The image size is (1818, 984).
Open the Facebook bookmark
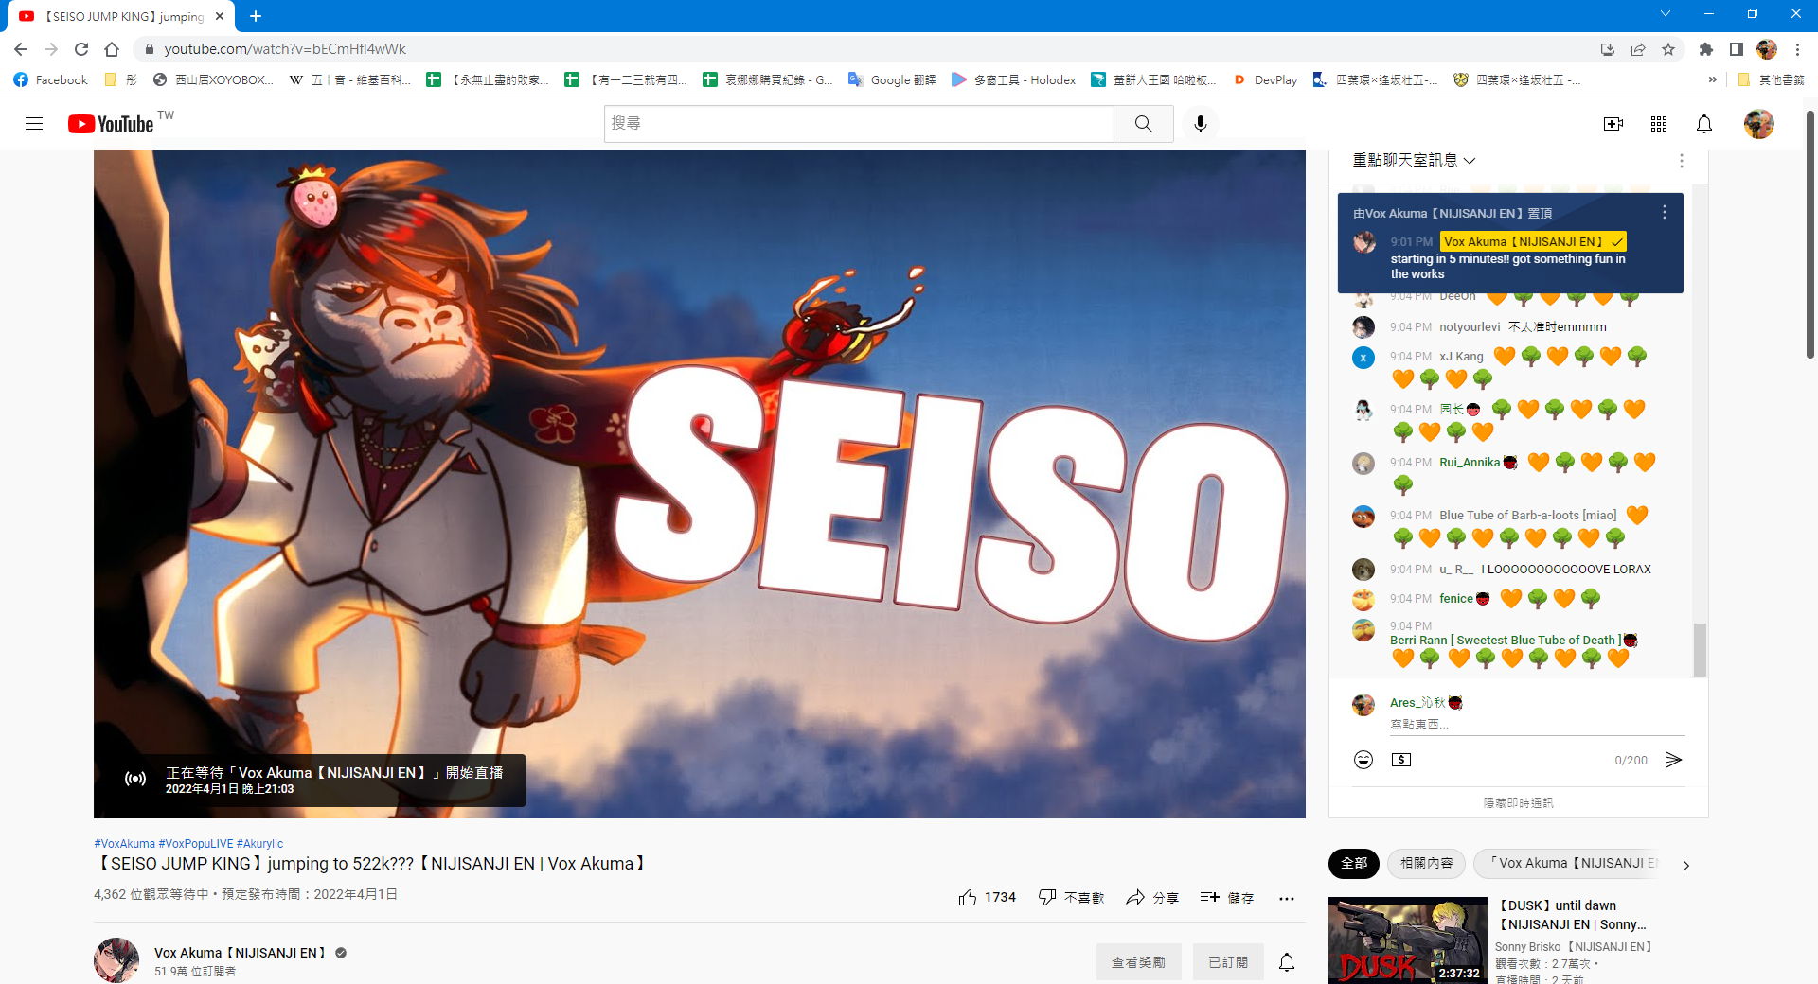tap(51, 79)
